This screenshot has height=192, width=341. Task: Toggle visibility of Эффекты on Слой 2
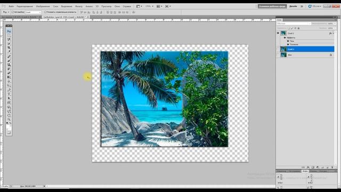pyautogui.click(x=285, y=38)
